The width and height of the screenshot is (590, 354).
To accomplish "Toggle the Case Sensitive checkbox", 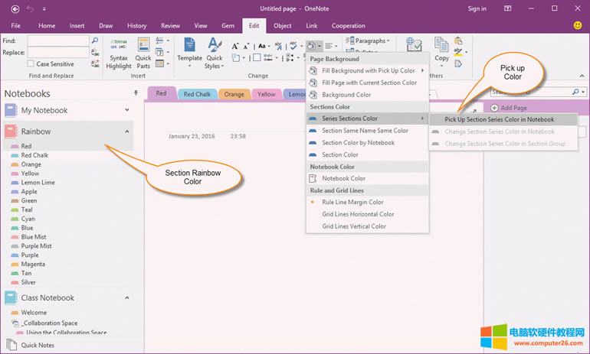I will coord(31,64).
